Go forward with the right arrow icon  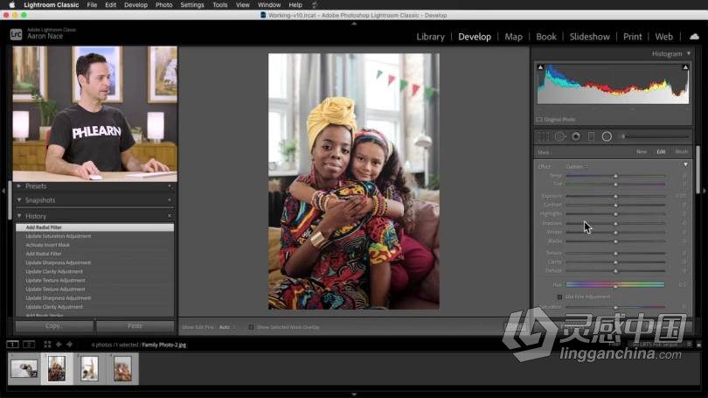[70, 345]
